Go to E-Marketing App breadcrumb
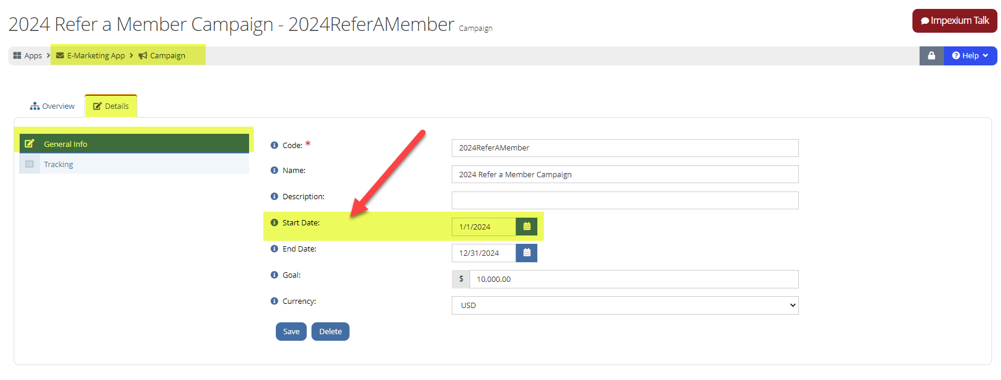1001x380 pixels. point(90,55)
